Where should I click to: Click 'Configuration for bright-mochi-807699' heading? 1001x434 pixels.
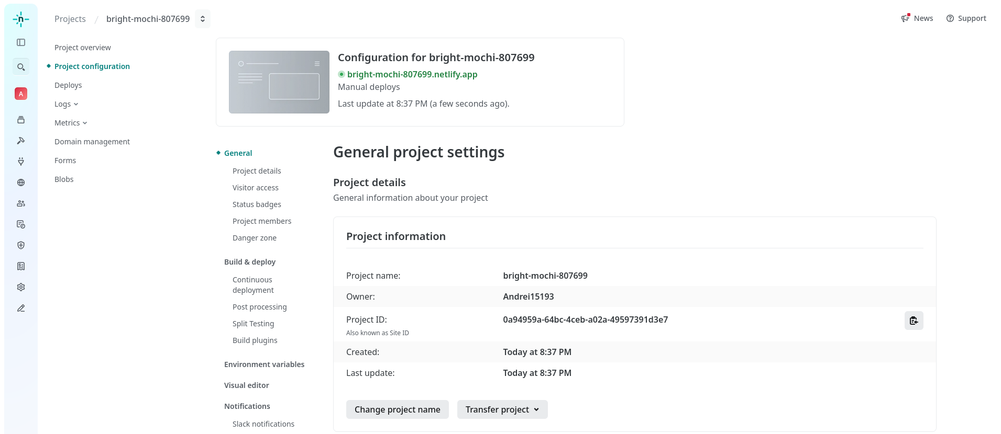tap(436, 58)
